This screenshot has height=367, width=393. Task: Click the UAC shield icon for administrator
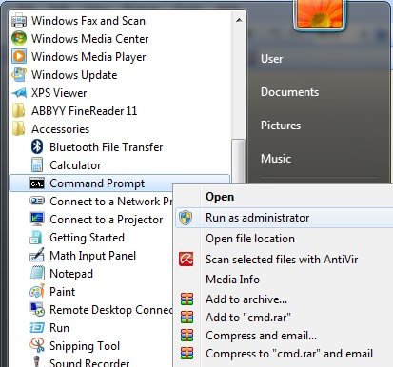point(186,218)
